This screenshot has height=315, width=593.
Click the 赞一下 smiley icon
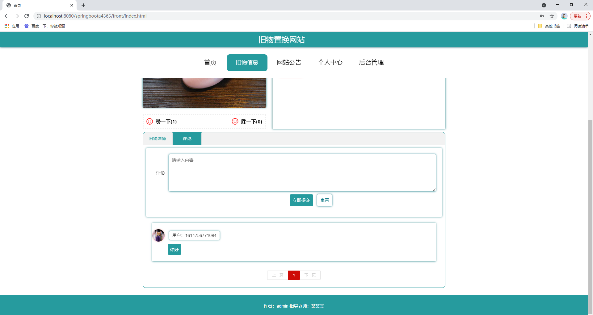tap(149, 122)
